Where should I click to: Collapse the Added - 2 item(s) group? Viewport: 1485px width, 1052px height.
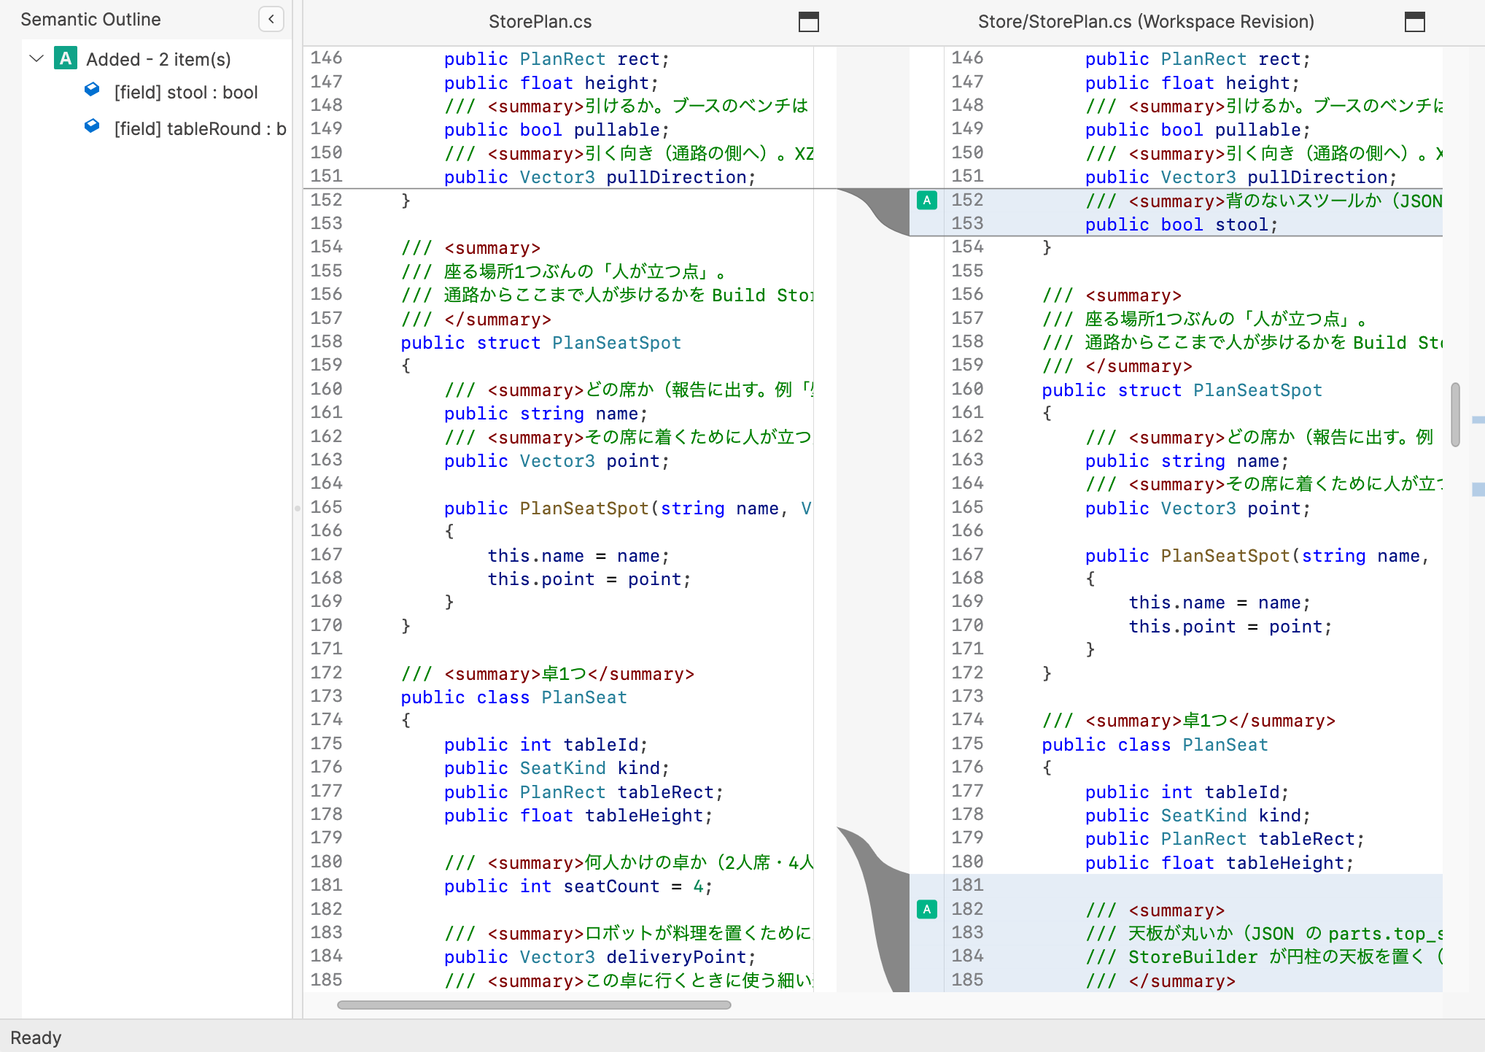pyautogui.click(x=36, y=58)
